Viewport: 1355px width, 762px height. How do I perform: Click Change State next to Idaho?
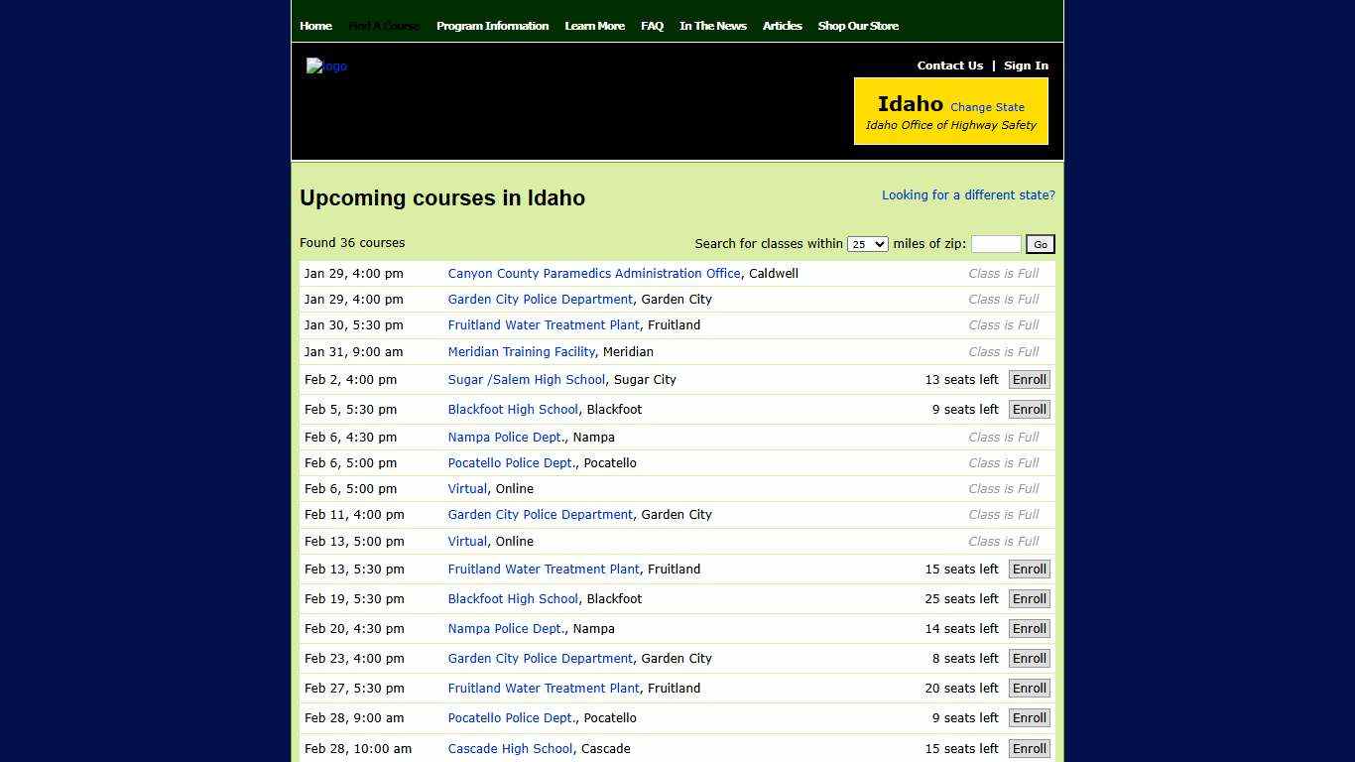coord(987,106)
